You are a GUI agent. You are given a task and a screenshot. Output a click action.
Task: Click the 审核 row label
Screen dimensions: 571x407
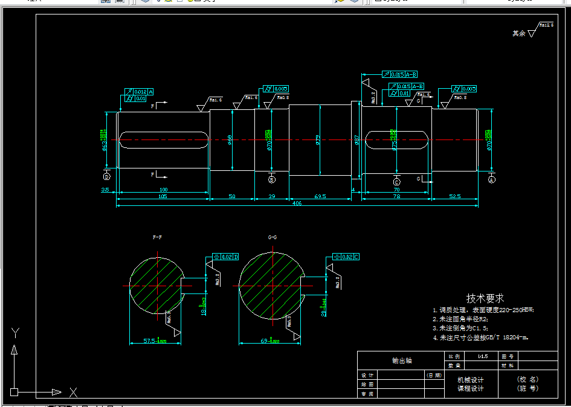click(x=367, y=394)
